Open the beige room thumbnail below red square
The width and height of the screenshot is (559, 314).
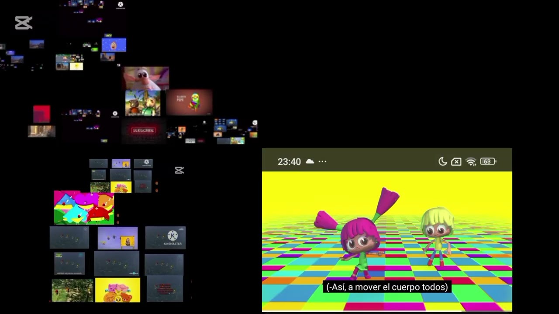click(41, 131)
